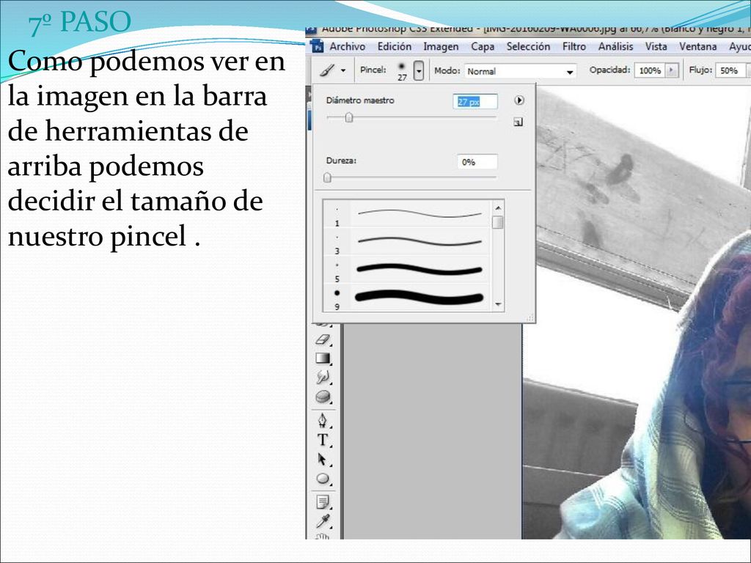Click the brush list scrollbar thumb

tap(498, 222)
